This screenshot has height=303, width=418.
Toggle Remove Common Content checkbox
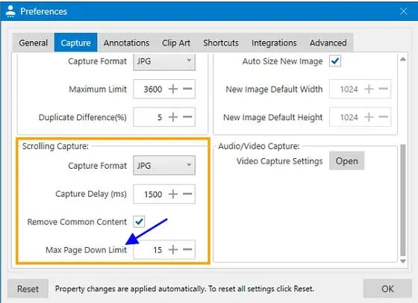pos(139,222)
